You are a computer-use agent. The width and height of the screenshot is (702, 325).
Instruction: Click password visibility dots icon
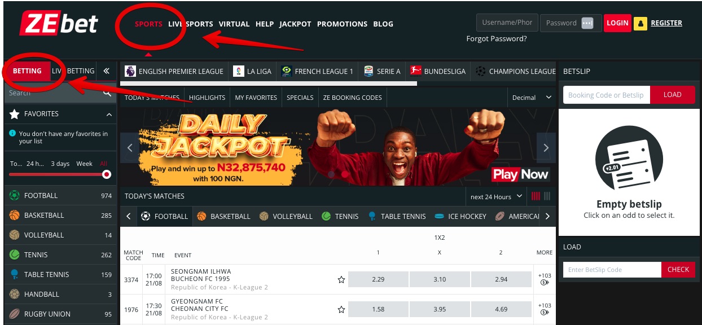[x=587, y=23]
